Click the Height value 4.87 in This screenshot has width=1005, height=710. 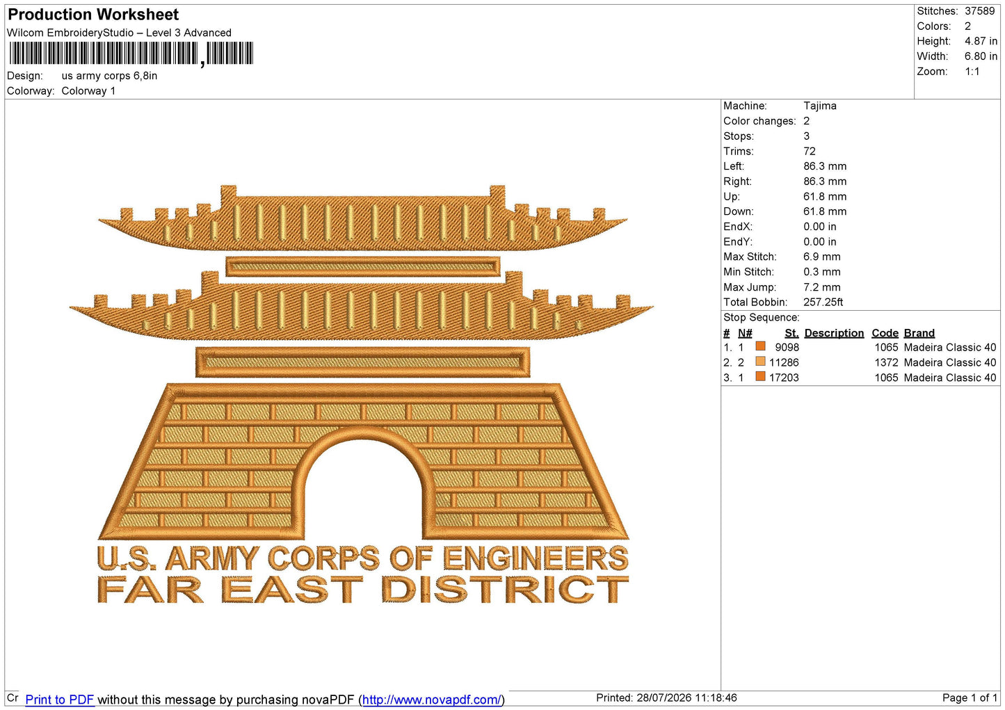pos(981,41)
